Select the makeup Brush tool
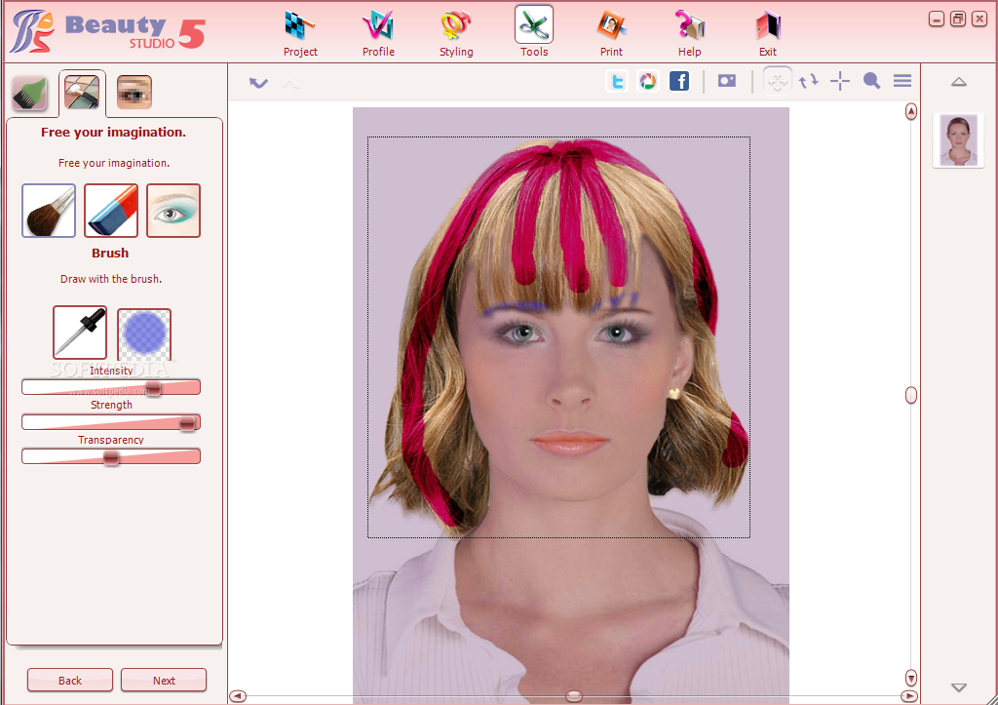Image resolution: width=998 pixels, height=705 pixels. pyautogui.click(x=49, y=211)
